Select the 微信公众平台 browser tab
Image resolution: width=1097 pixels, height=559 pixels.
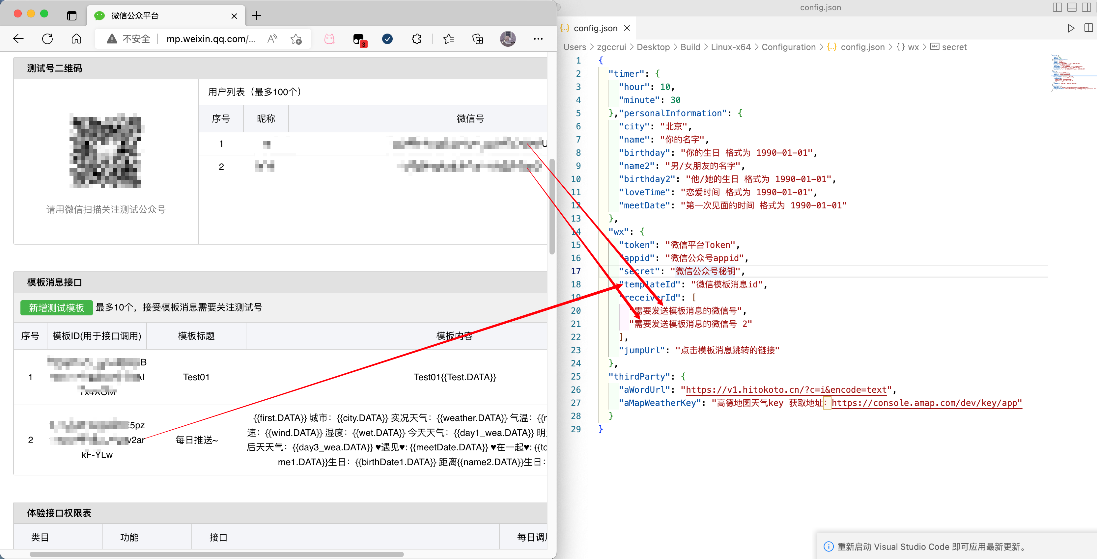pyautogui.click(x=166, y=16)
